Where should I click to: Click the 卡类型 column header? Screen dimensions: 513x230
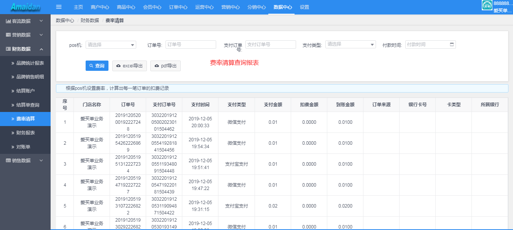454,105
